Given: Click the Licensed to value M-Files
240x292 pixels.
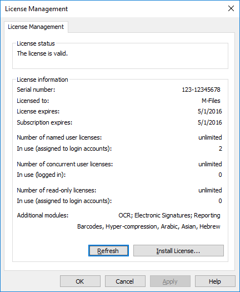Looking at the screenshot, I should point(211,101).
